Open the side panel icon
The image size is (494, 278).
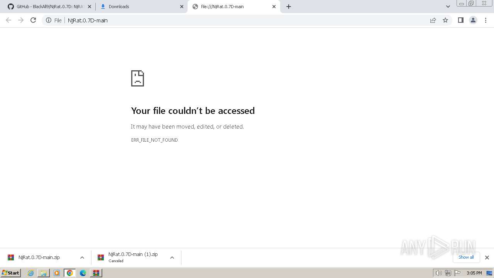pyautogui.click(x=460, y=20)
